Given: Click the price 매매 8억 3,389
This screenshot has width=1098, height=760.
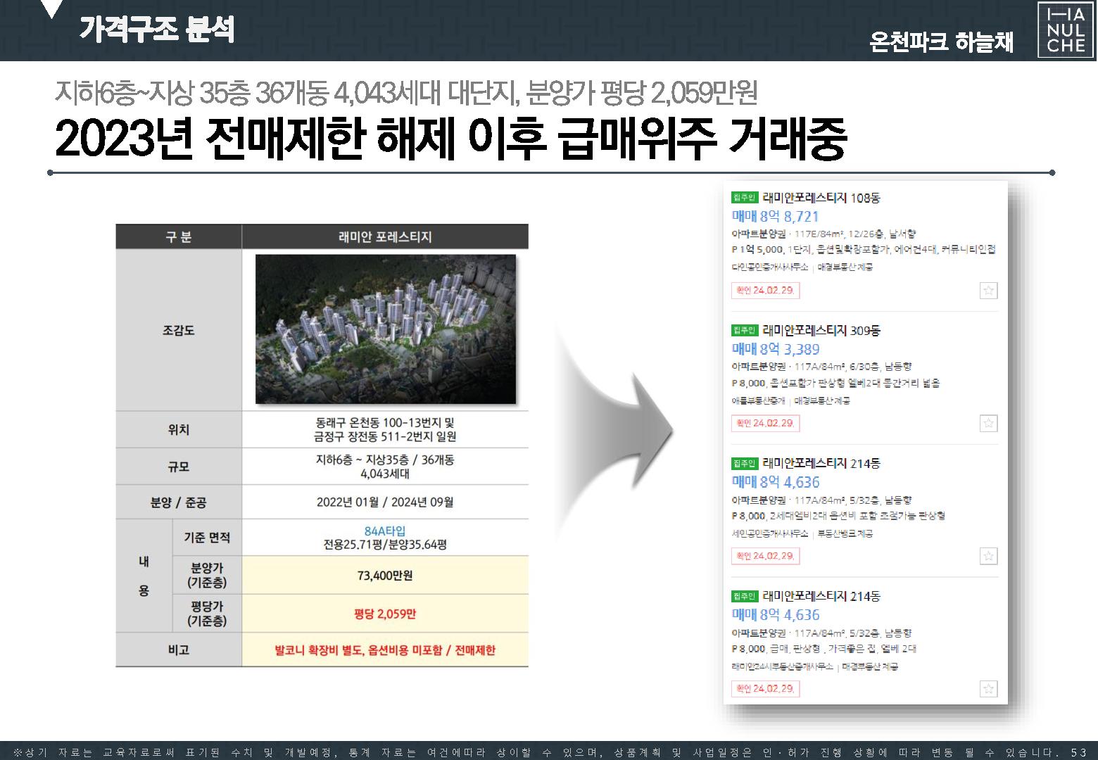Looking at the screenshot, I should [x=776, y=349].
